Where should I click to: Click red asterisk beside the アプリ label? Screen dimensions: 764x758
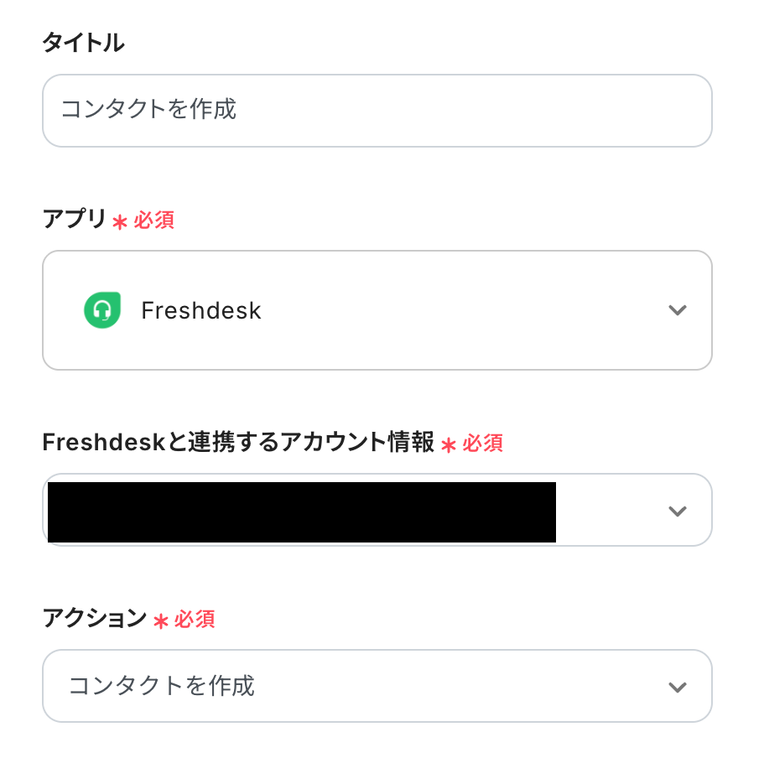(120, 222)
